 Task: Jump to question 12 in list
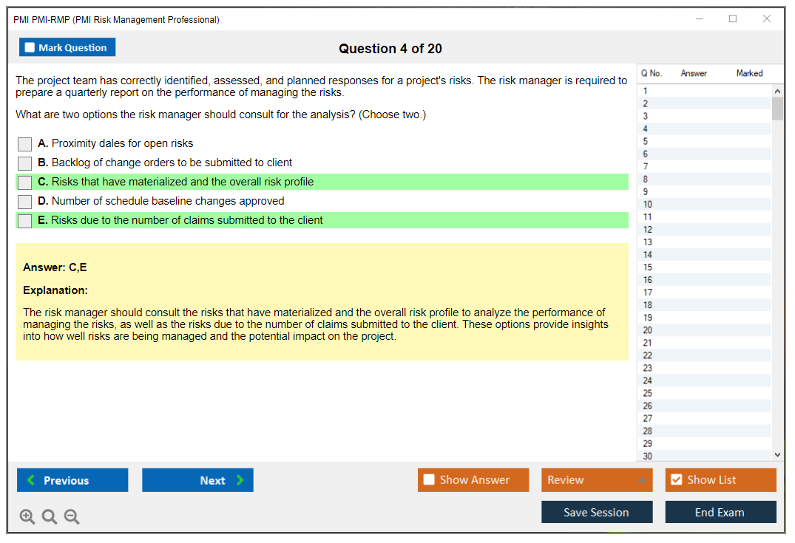pyautogui.click(x=648, y=230)
